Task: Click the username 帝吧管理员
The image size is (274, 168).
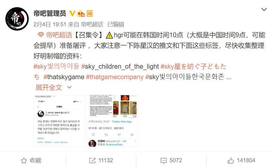Action: coord(50,13)
